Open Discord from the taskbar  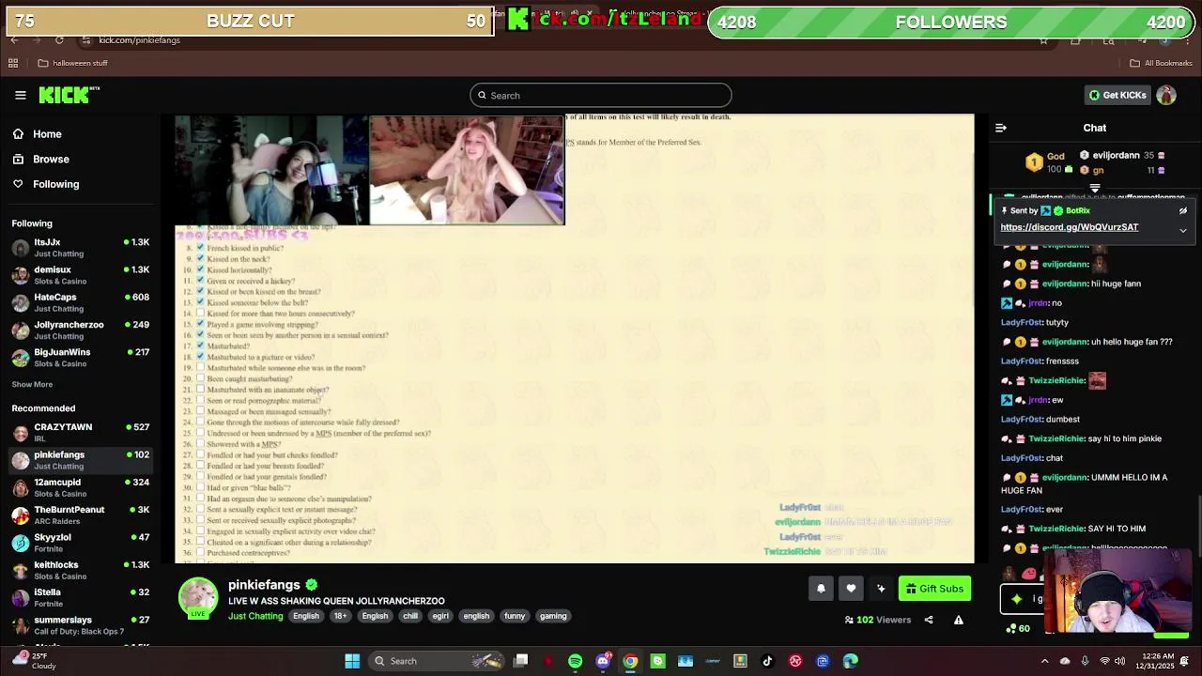pos(603,661)
